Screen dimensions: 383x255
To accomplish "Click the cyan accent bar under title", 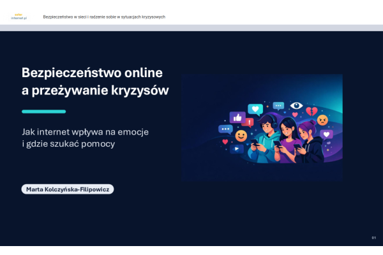I will (x=43, y=112).
